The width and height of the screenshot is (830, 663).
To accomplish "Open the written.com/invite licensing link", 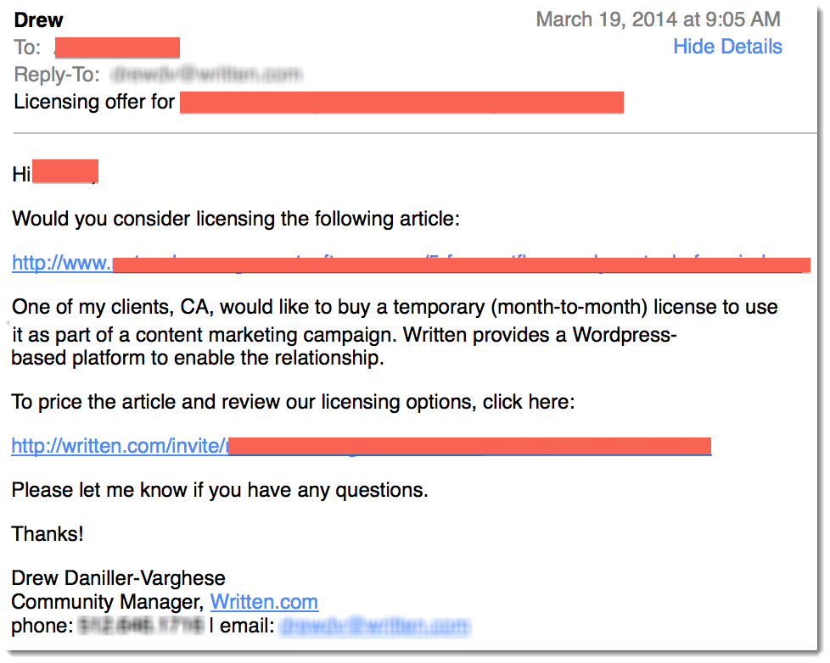I will tap(361, 446).
